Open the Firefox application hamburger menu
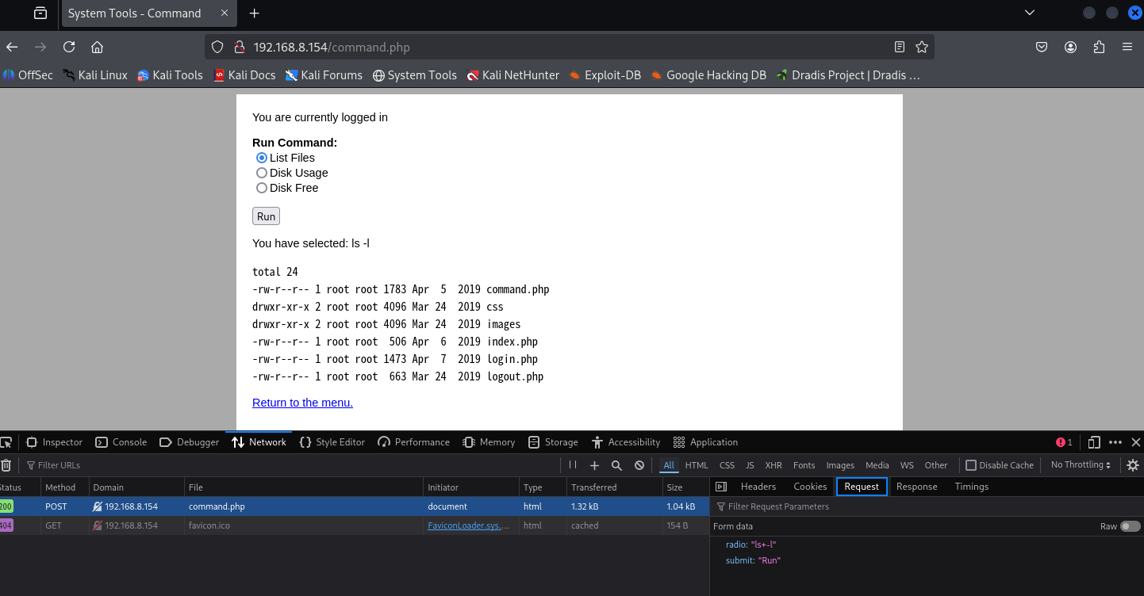 [1127, 47]
